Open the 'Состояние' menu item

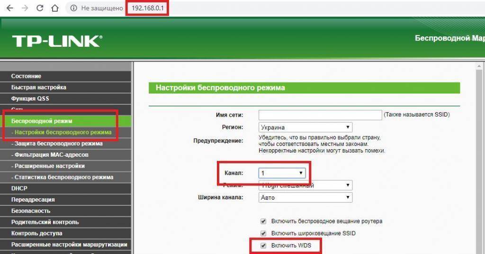26,76
